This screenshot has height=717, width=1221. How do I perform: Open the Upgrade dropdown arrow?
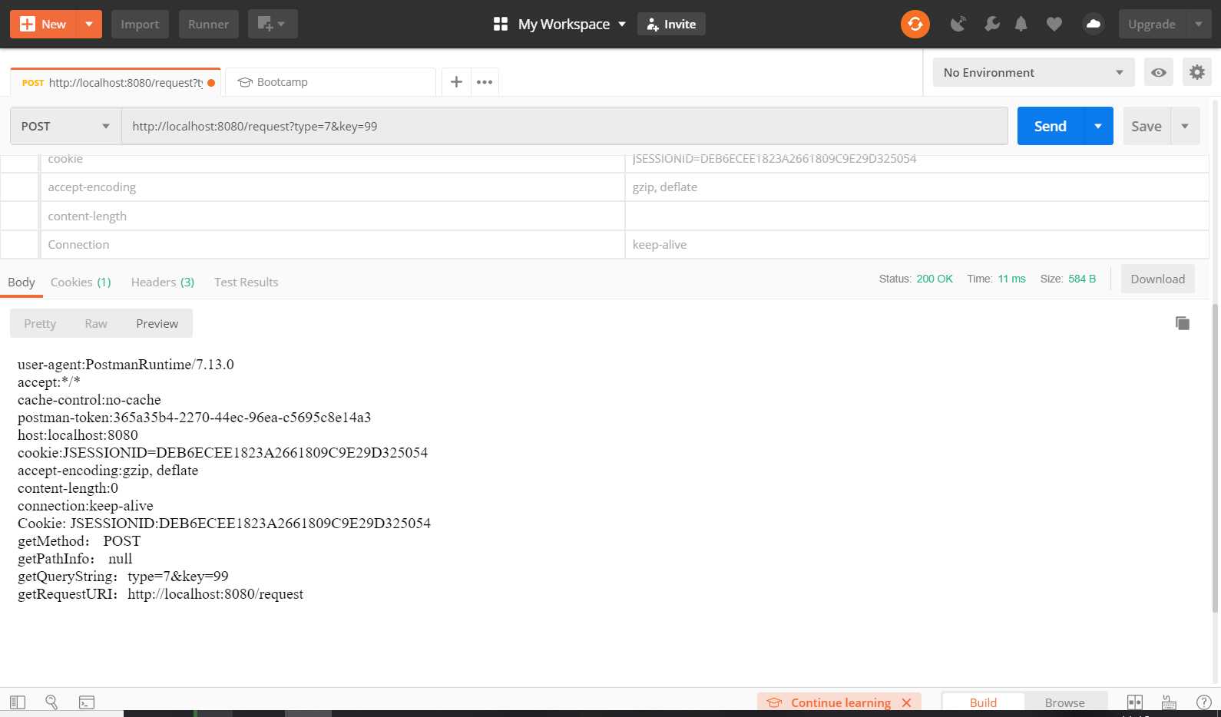click(x=1199, y=24)
